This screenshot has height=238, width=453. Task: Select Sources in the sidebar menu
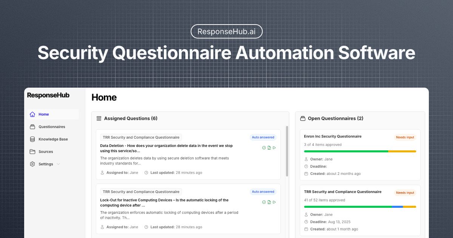46,152
